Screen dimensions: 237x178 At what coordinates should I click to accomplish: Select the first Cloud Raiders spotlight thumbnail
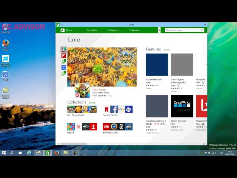point(64,49)
